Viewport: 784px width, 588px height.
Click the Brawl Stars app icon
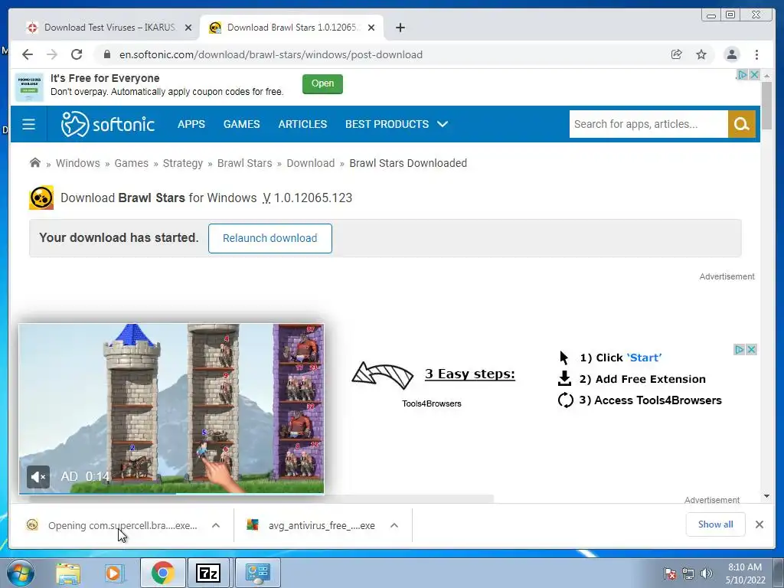coord(41,198)
